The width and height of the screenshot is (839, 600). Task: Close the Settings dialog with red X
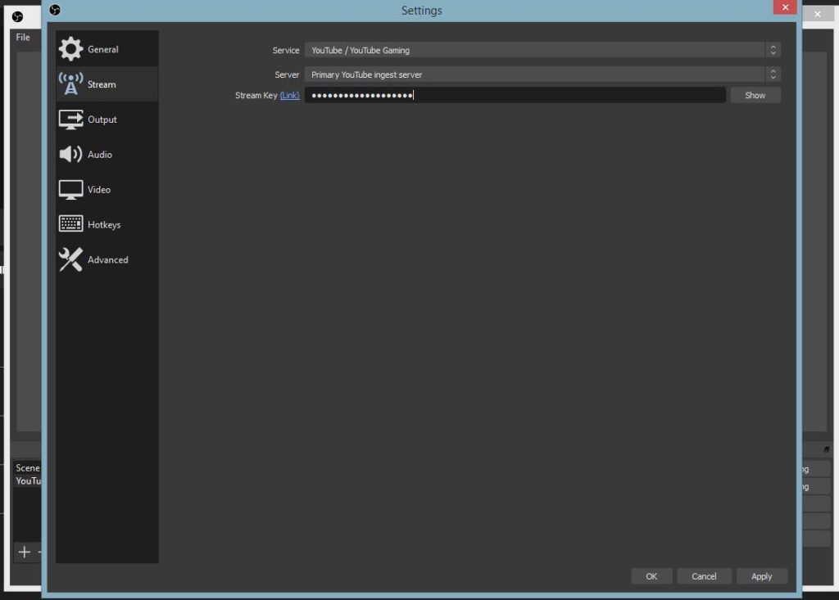(785, 7)
